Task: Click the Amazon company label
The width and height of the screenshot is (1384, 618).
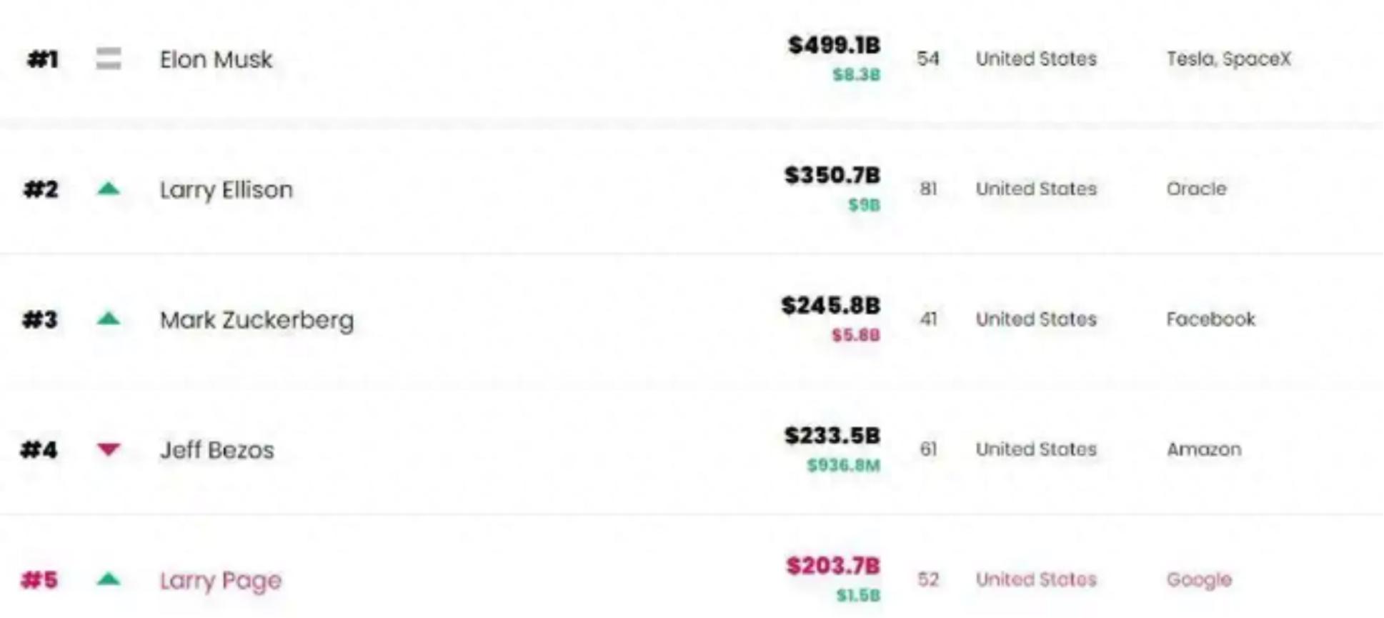Action: pos(1203,449)
